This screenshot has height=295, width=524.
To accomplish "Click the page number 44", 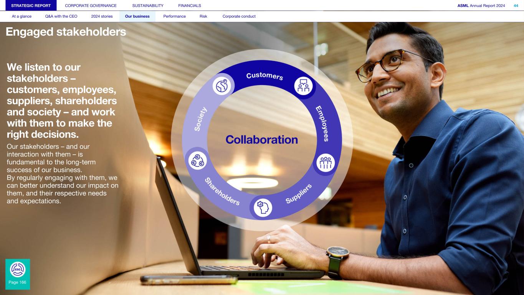I will click(516, 5).
